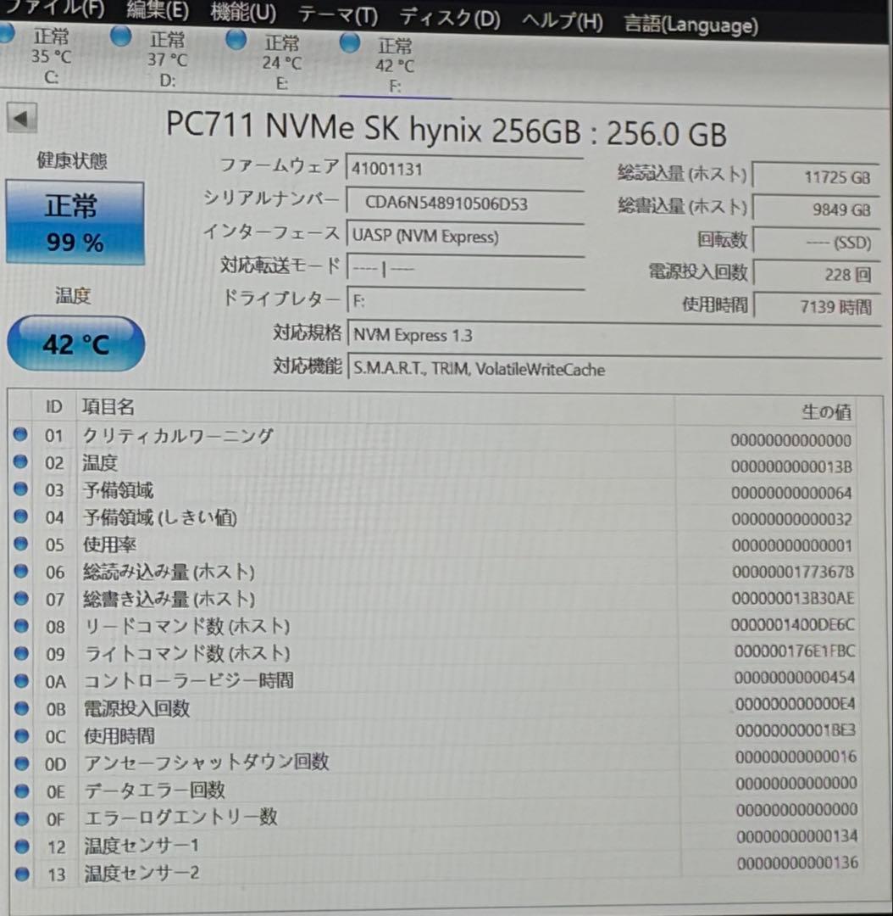Toggle the 温度 row status indicator
Image resolution: width=893 pixels, height=916 pixels.
point(20,461)
